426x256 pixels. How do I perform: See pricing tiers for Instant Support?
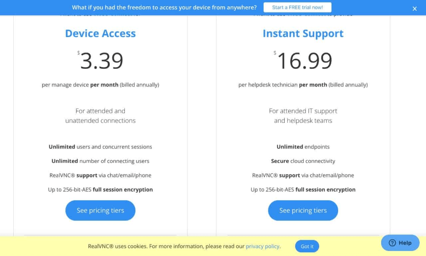[x=303, y=211]
